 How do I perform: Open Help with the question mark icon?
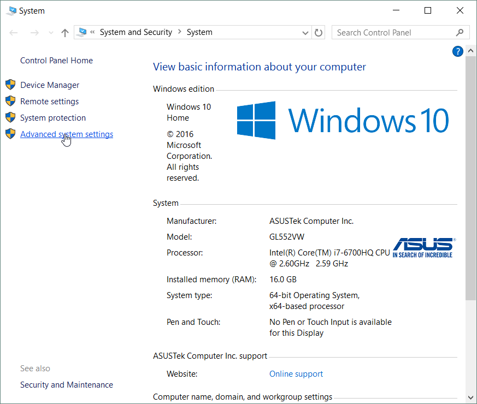457,51
